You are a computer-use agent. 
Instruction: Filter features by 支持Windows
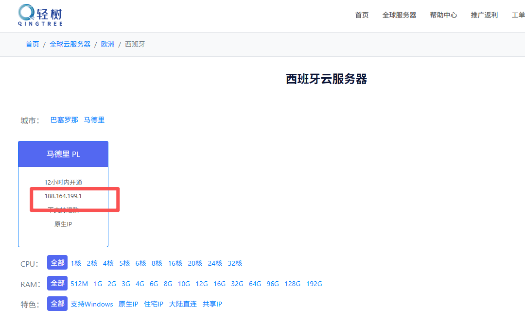coord(92,304)
